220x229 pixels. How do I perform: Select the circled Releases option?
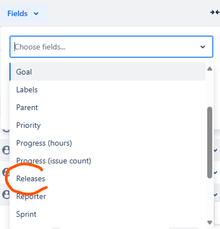click(108, 178)
